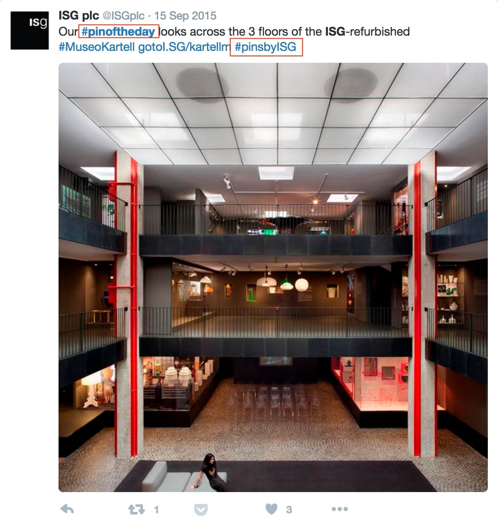View the like count of 3

point(289,509)
